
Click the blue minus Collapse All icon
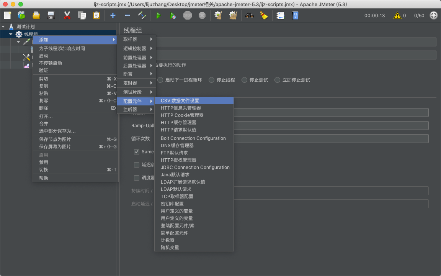tap(127, 15)
